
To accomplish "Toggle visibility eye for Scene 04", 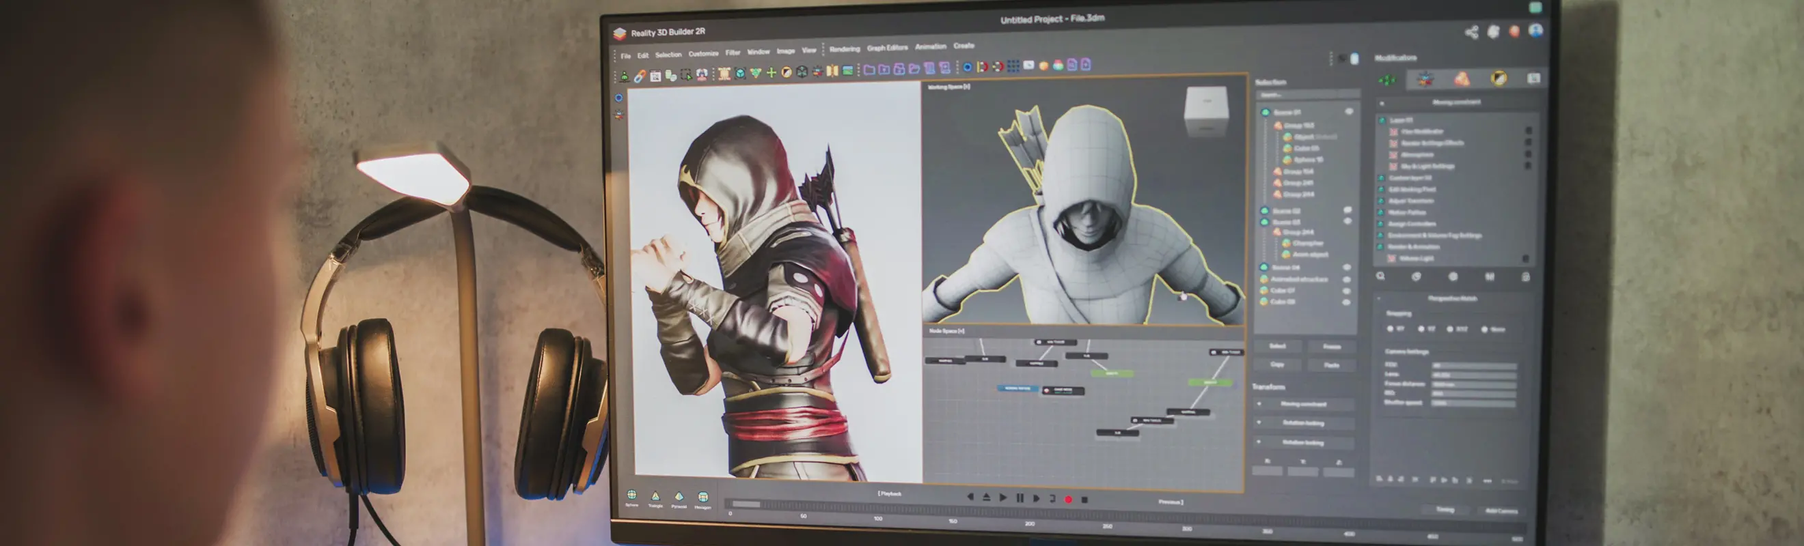I will click(1347, 268).
